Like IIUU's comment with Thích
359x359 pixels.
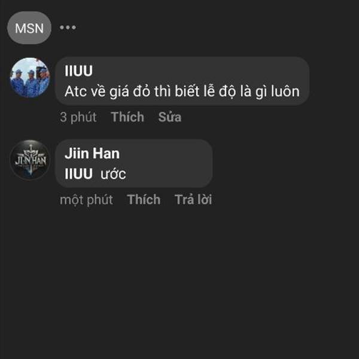[127, 117]
